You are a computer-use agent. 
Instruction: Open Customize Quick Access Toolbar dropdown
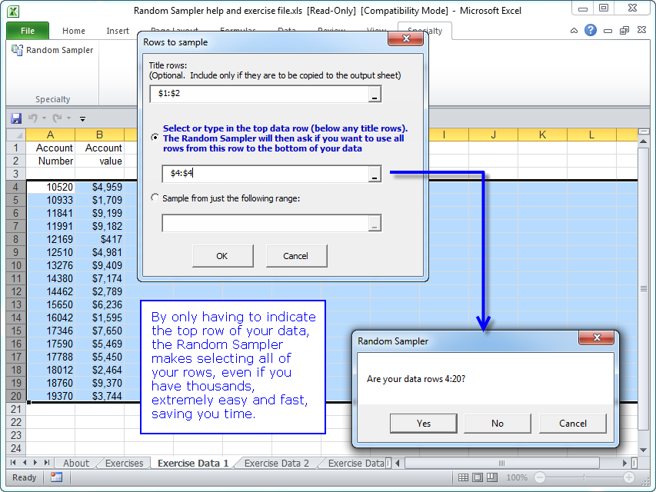82,118
